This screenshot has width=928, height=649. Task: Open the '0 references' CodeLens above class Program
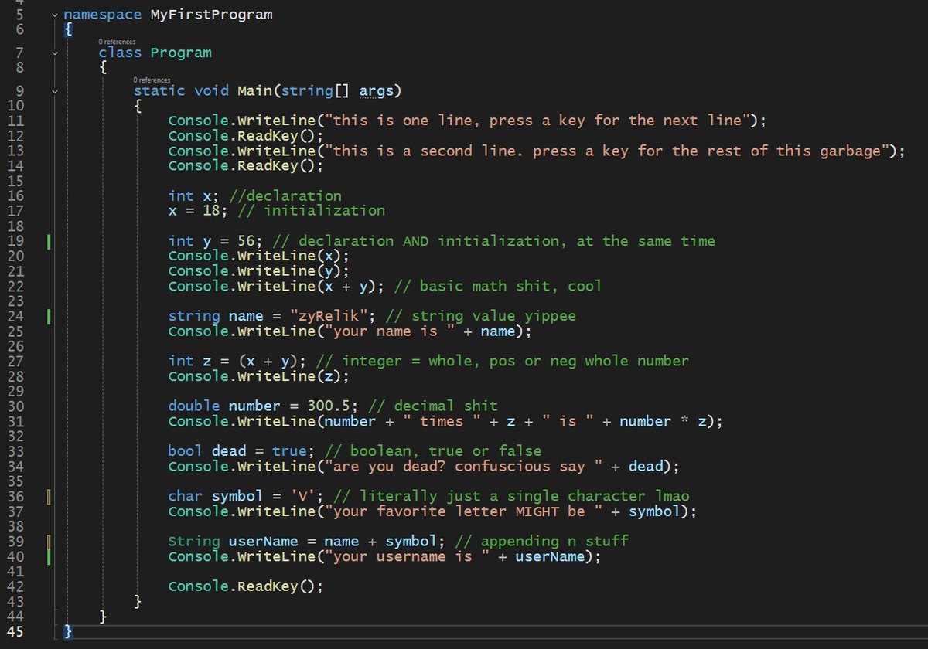[x=117, y=41]
